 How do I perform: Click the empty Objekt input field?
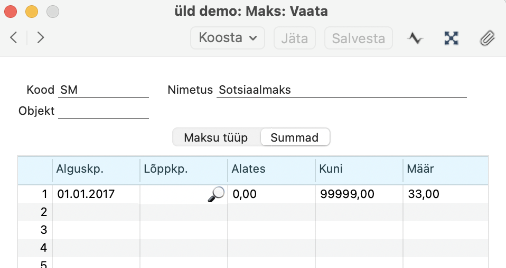click(x=104, y=111)
